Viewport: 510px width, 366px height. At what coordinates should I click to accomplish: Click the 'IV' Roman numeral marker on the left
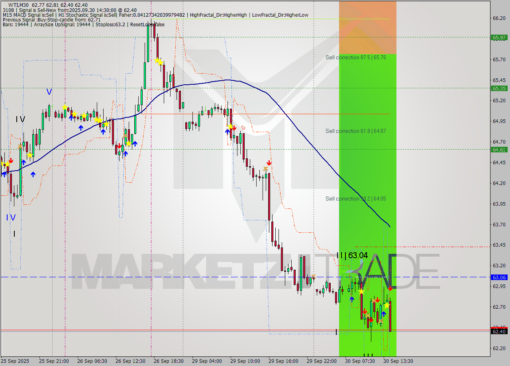[19, 119]
